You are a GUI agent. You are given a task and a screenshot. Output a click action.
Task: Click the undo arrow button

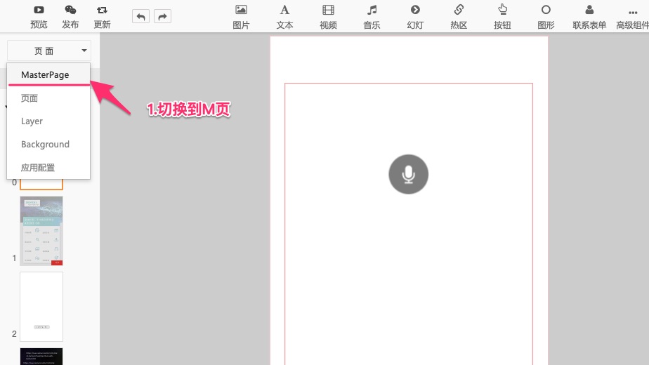pyautogui.click(x=141, y=16)
